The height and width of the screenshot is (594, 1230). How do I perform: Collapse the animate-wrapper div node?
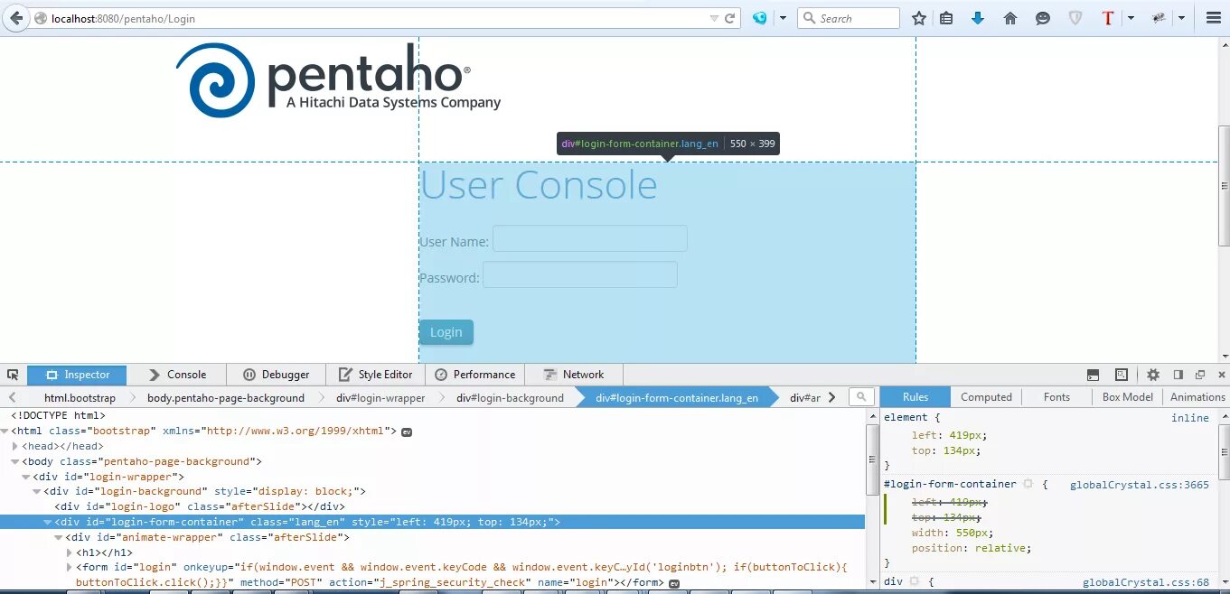click(x=58, y=537)
